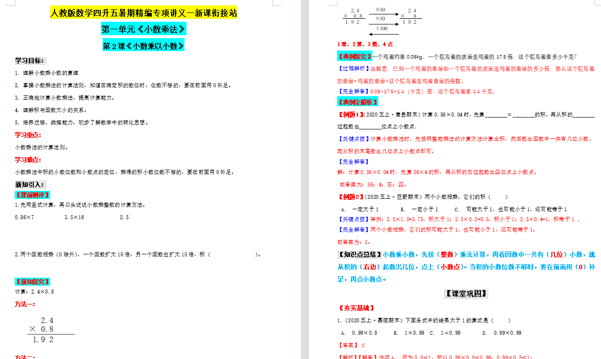Click the blue '【过程解析】' label
The height and width of the screenshot is (359, 601).
coord(353,69)
